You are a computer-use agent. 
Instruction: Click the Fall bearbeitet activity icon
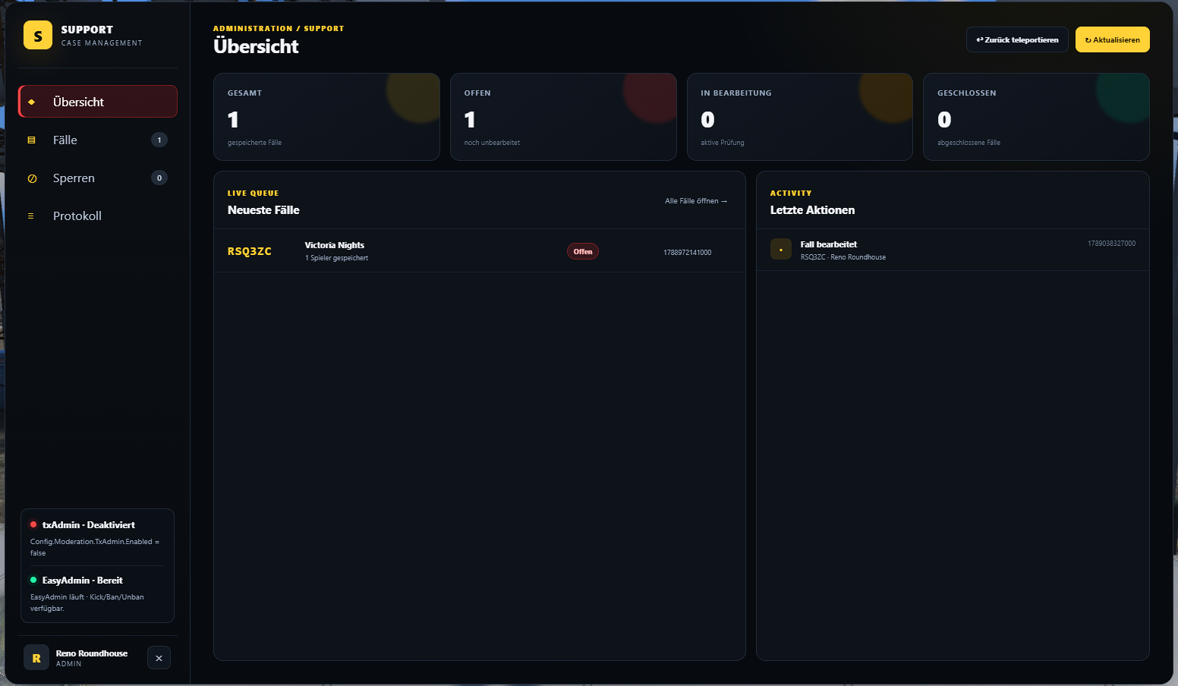(781, 249)
